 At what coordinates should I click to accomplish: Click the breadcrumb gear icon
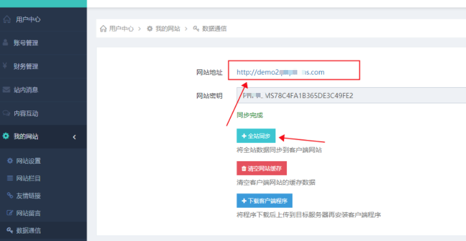pos(150,29)
